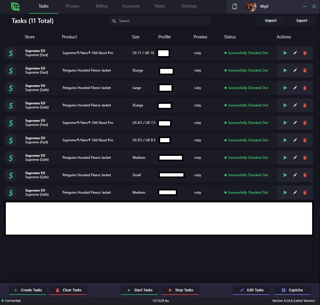
Task: Click the Supreme S icon on the Large jacket row
Action: 11,88
